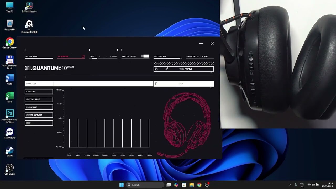
Task: Adjust the 31Hz equalizer band
Action: pyautogui.click(x=69, y=133)
